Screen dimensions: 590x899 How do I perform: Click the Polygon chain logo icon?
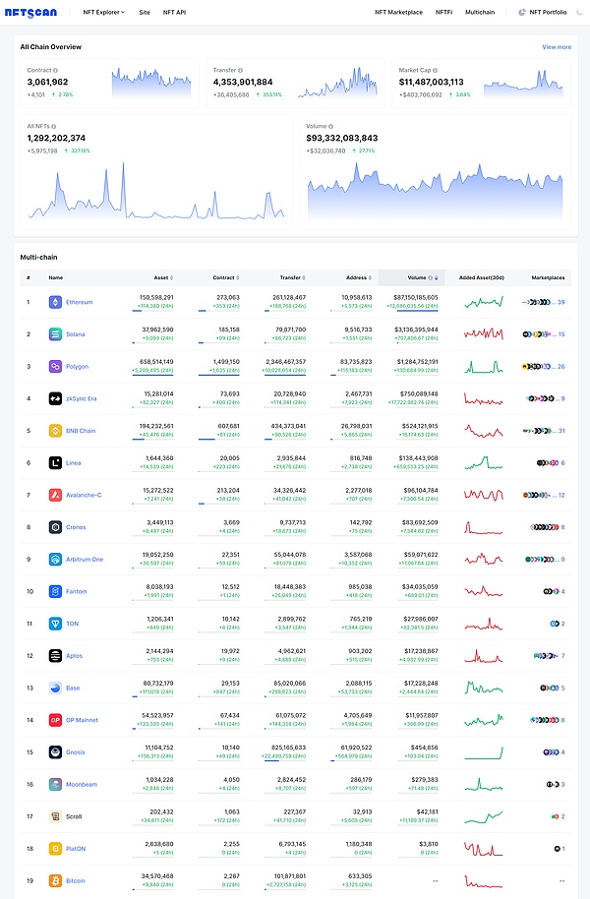coord(55,367)
